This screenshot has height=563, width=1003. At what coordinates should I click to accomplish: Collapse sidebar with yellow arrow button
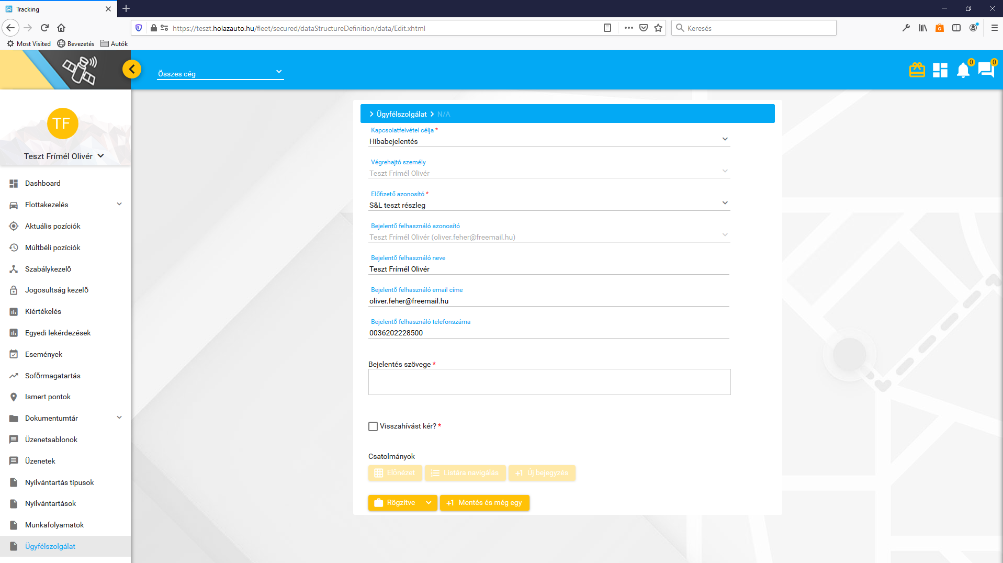132,69
